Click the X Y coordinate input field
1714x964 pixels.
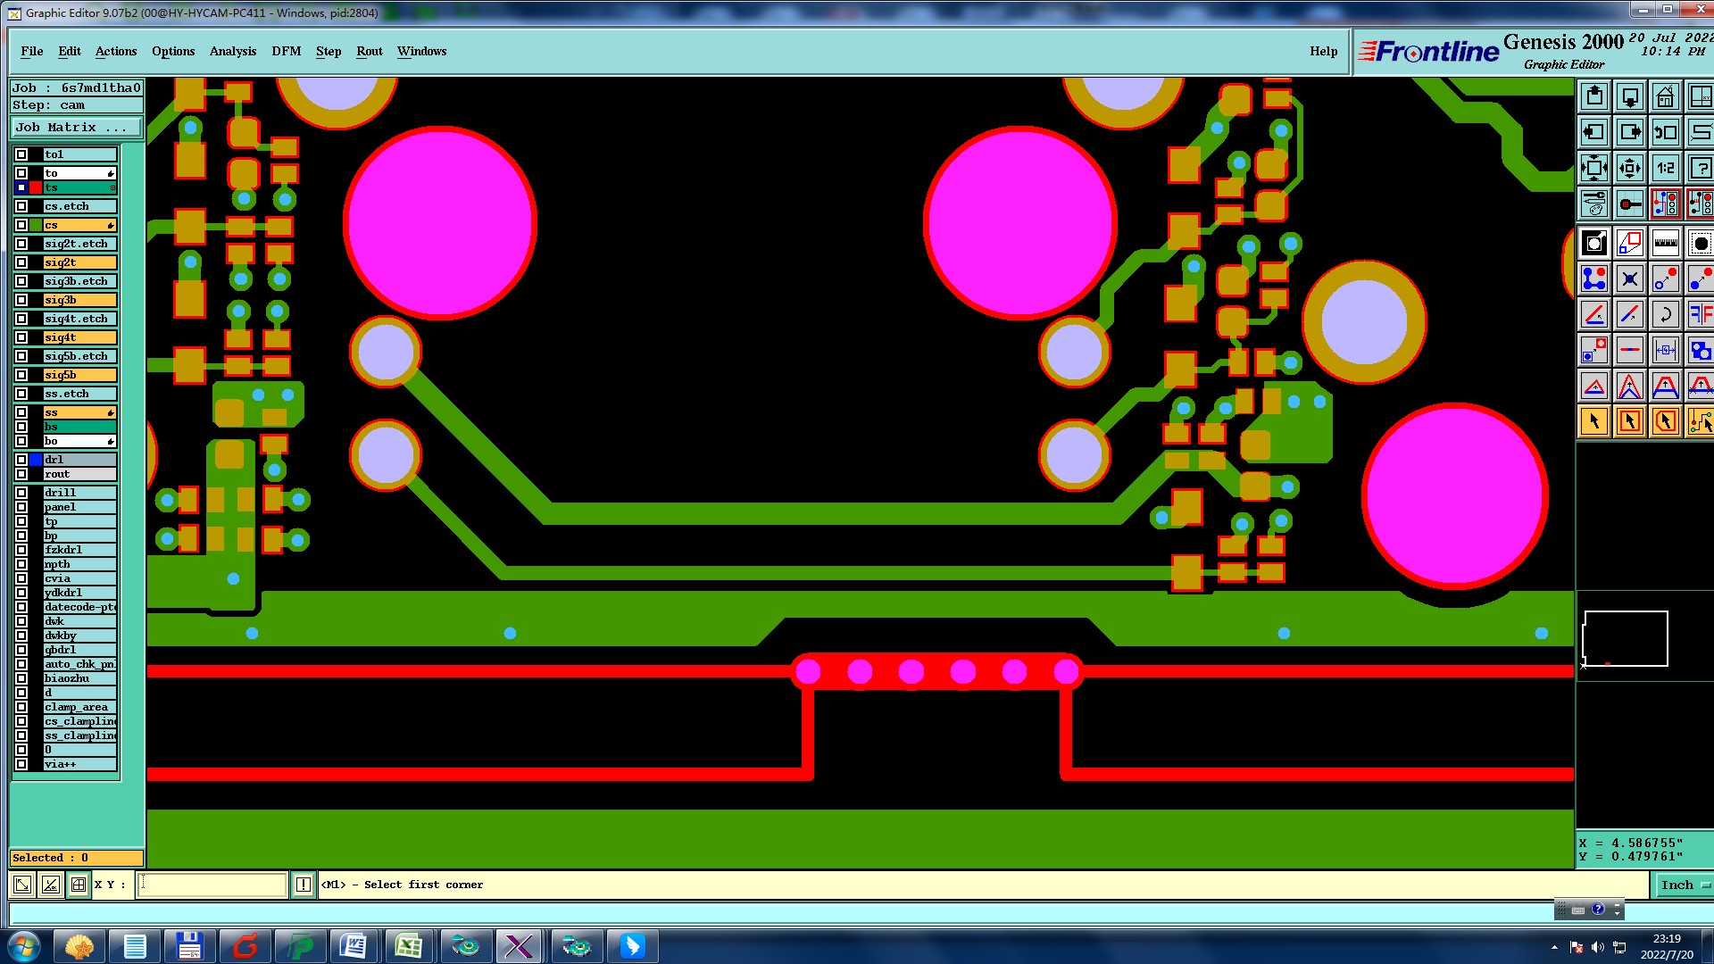coord(212,885)
